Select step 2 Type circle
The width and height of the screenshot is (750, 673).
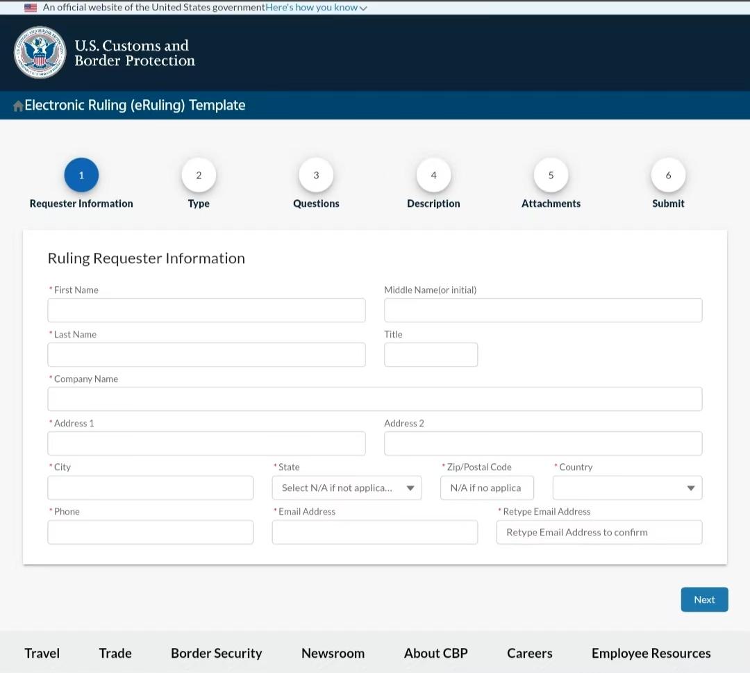199,175
